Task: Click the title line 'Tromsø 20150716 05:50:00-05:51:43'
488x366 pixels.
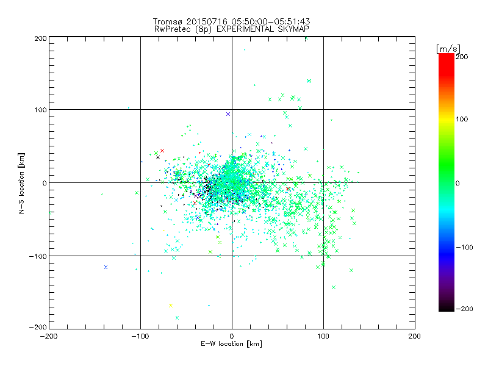Action: point(231,21)
